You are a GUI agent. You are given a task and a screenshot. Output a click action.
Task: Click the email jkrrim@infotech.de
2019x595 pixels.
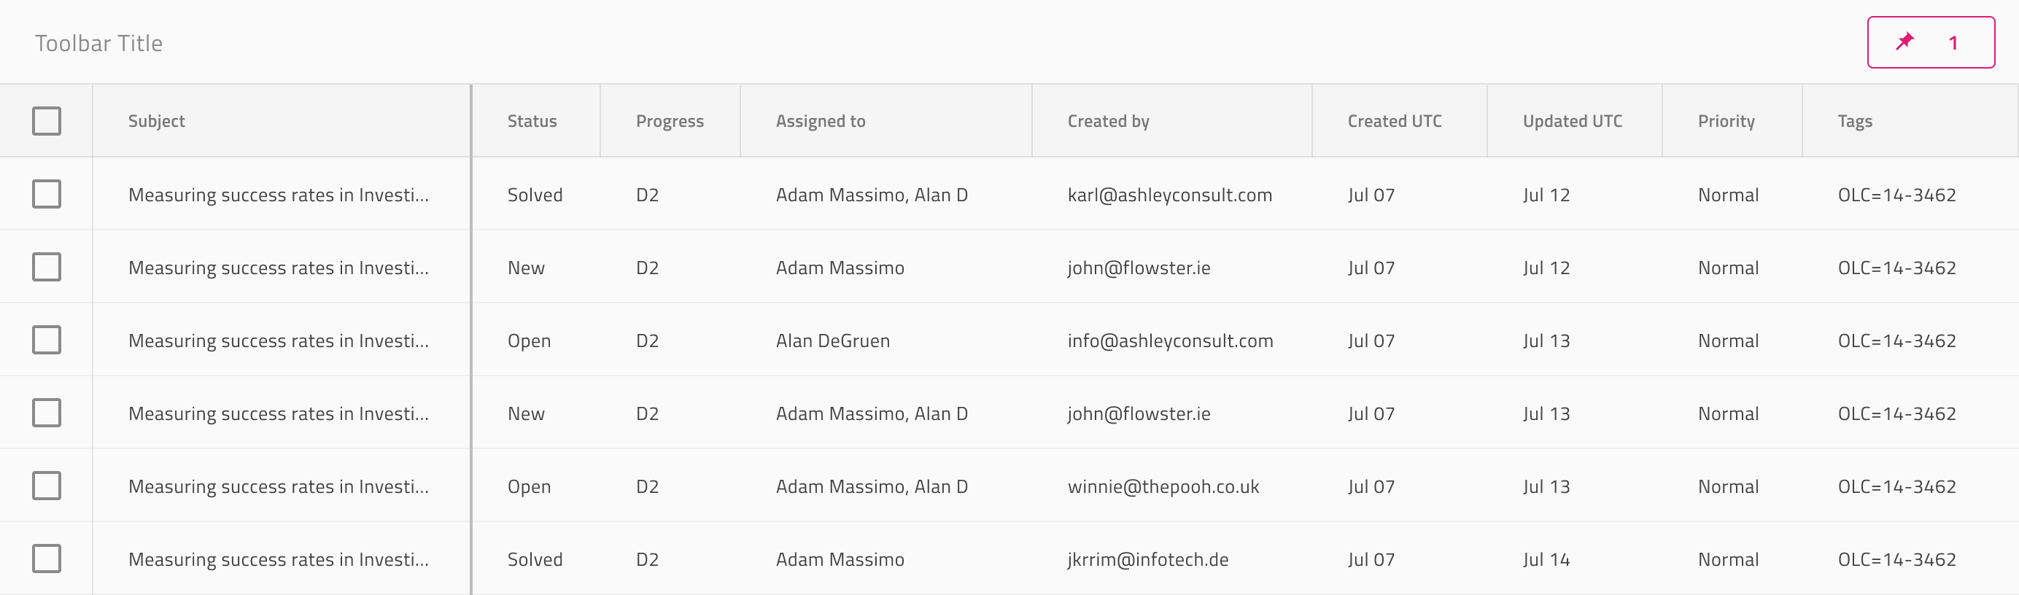click(1147, 559)
